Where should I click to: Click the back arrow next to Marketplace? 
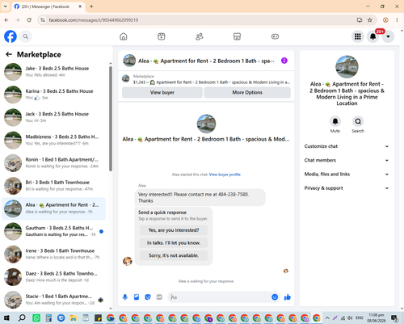click(9, 54)
